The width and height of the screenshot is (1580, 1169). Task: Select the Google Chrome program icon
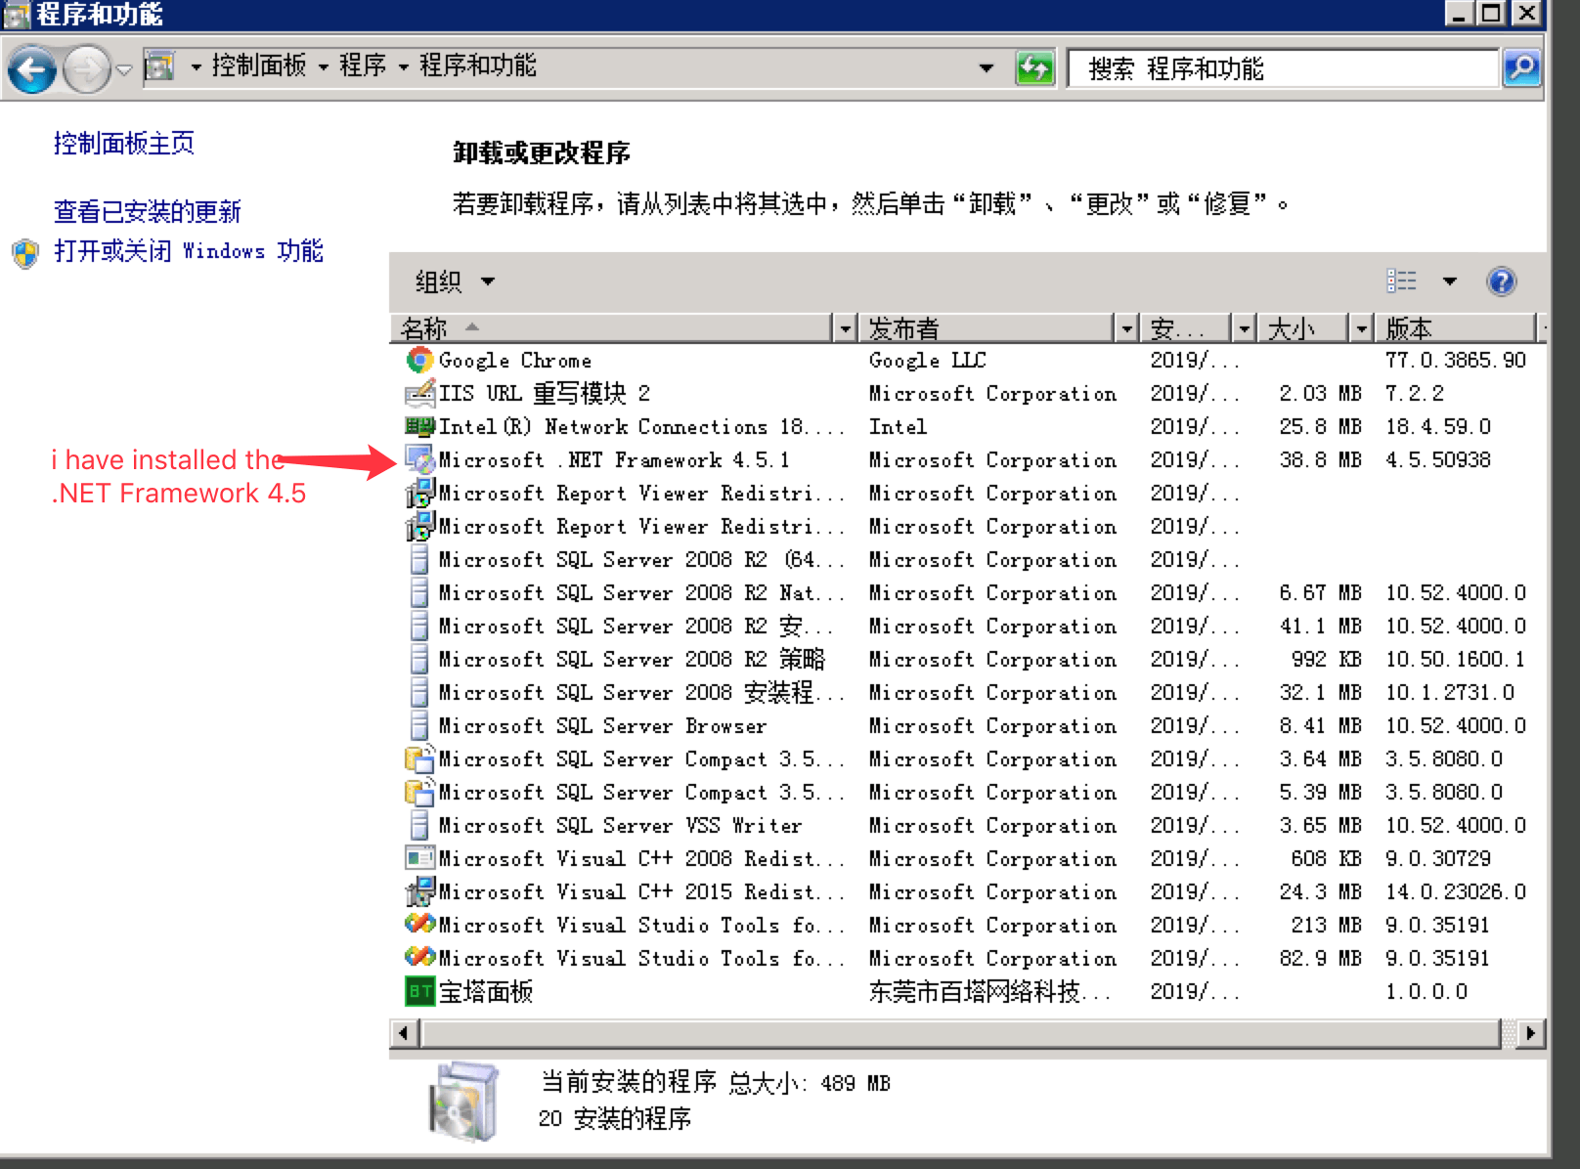[419, 360]
